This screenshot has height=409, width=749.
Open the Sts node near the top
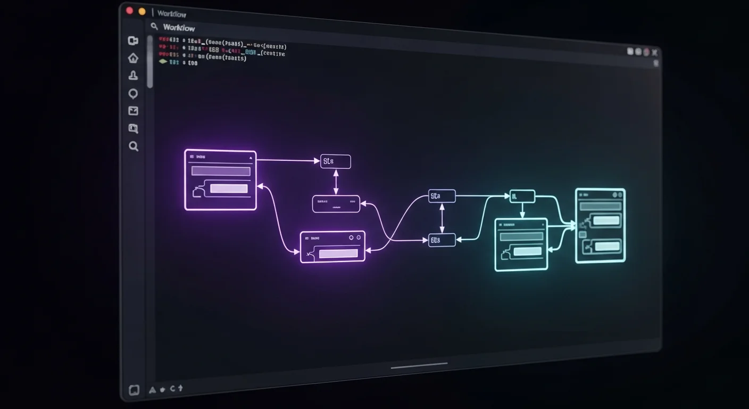coord(335,161)
